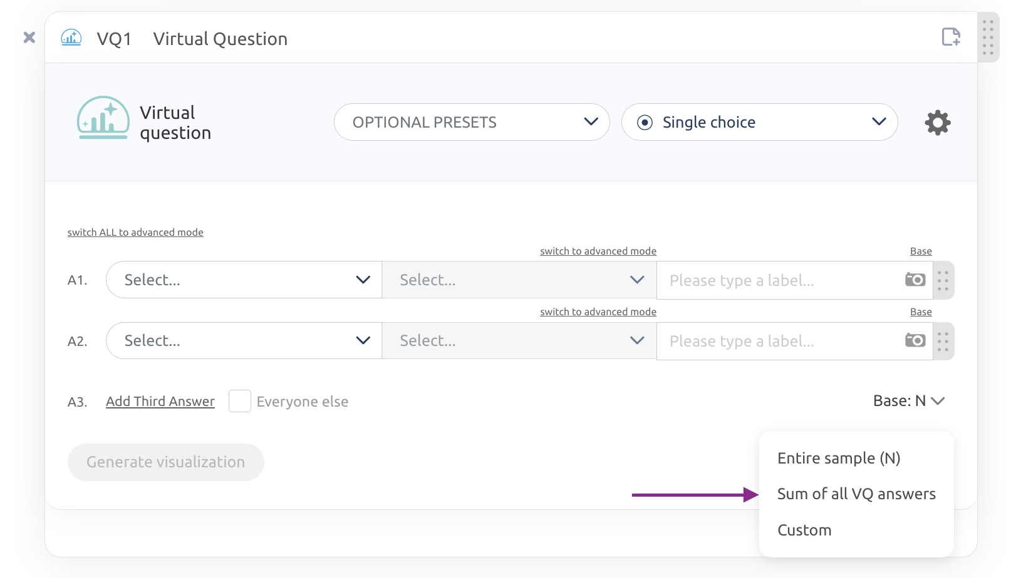The image size is (1011, 578).
Task: Click the A2. row label
Action: (x=78, y=341)
